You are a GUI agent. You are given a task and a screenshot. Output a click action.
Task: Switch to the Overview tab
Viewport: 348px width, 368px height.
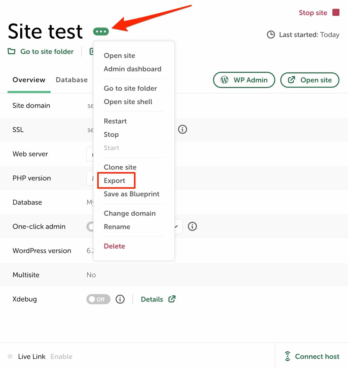[29, 80]
